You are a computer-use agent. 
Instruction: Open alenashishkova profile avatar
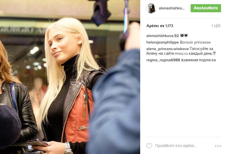[x=151, y=8]
